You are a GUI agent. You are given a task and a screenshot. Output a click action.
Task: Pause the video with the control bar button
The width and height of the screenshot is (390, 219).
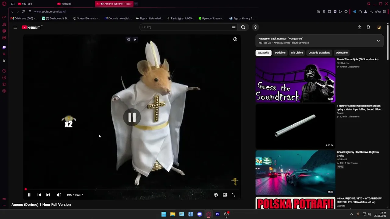tap(29, 195)
